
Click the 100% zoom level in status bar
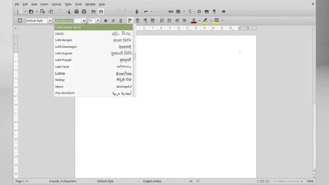(309, 181)
